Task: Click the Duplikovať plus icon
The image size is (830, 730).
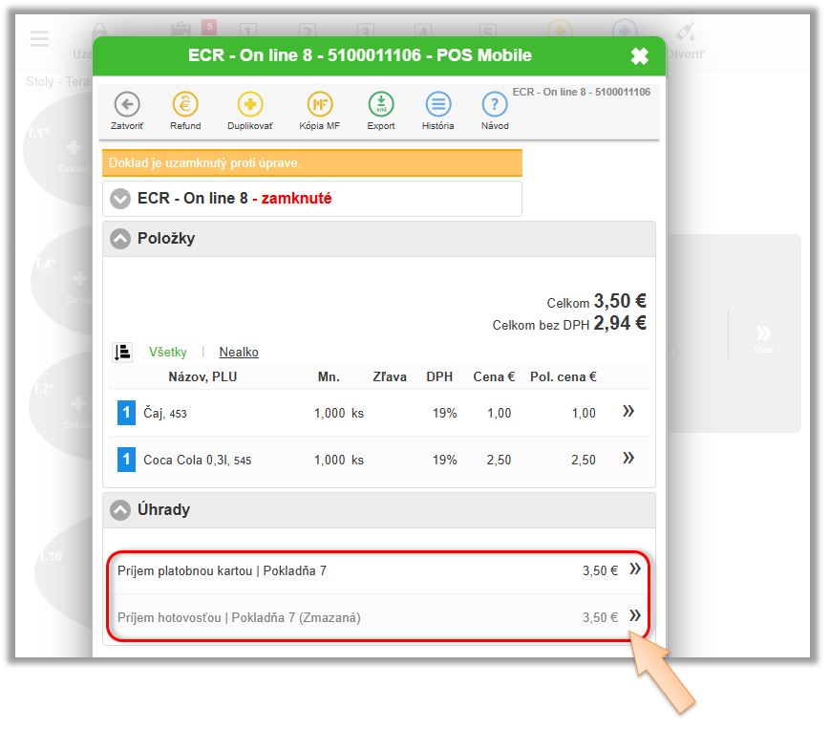Action: click(249, 104)
